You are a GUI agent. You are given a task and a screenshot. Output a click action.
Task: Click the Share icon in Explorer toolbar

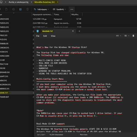[21, 9]
